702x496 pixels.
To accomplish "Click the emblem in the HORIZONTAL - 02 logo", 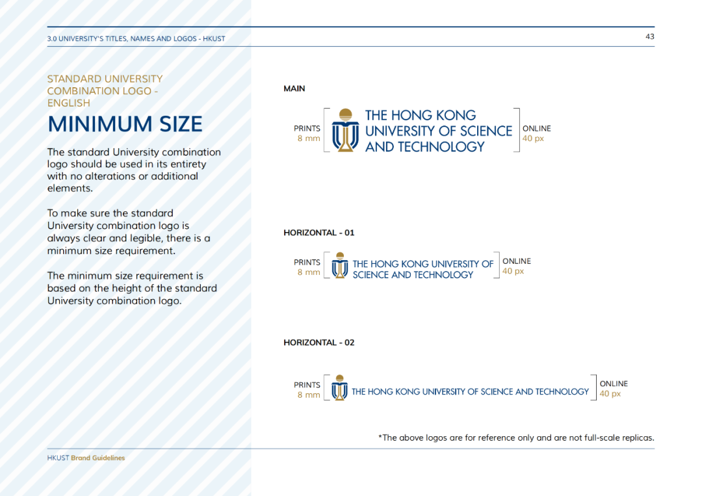I will click(339, 387).
